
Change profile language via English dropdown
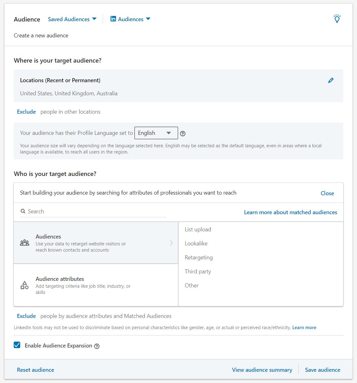[x=156, y=133]
